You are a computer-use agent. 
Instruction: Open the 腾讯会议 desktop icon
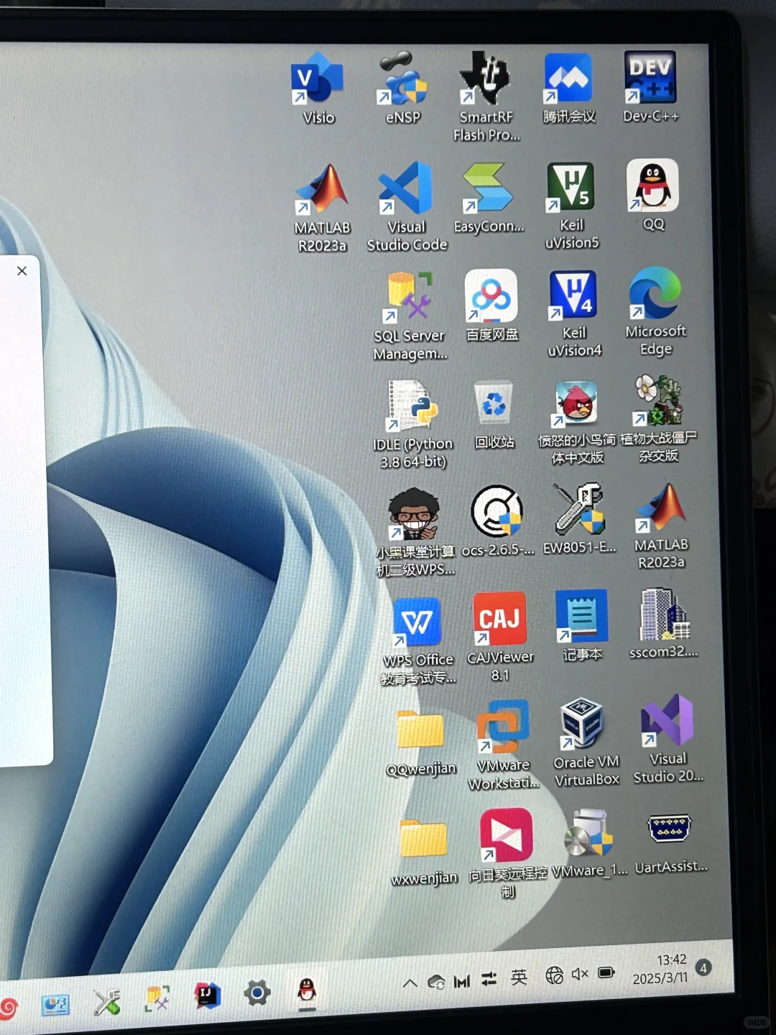[568, 88]
